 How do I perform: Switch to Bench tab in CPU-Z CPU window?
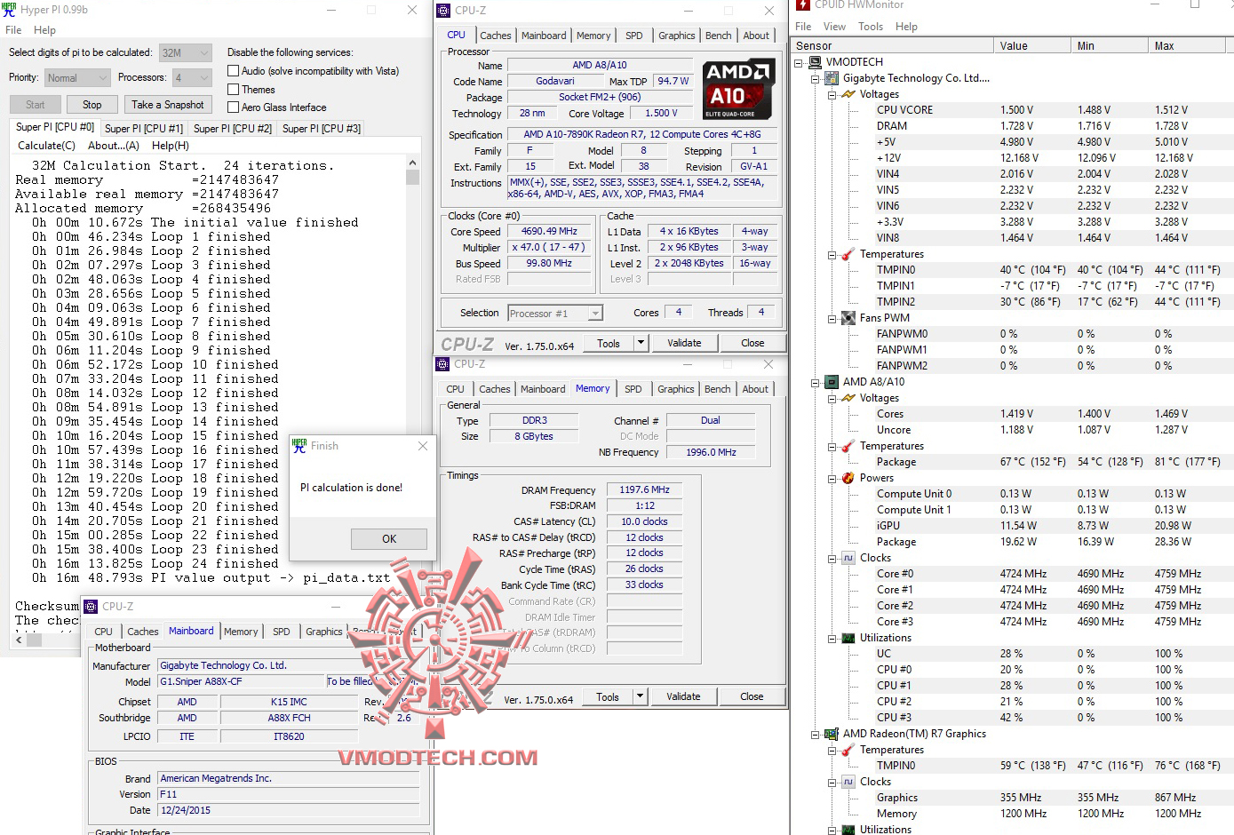click(x=719, y=36)
